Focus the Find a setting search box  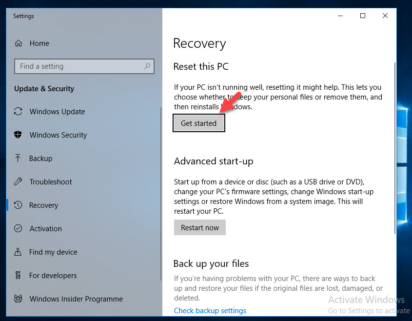tap(84, 66)
